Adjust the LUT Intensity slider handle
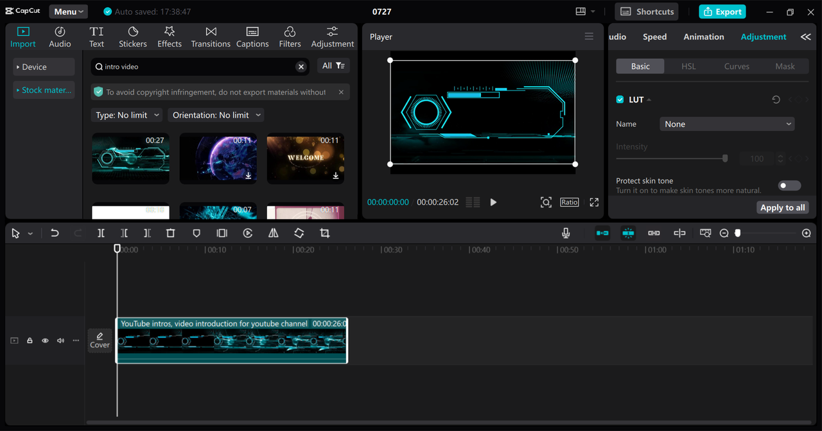 pos(725,158)
